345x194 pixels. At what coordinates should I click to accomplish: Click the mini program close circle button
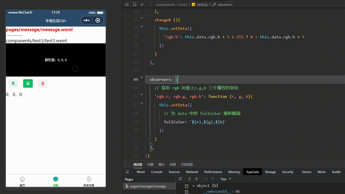pos(98,20)
